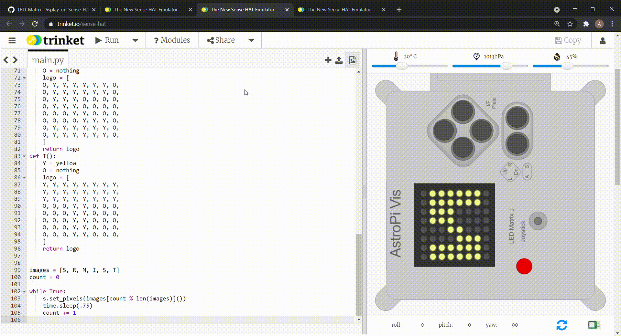Screen dimensions: 621x336
Task: Expand the dropdown beside the Share button
Action: coord(251,40)
